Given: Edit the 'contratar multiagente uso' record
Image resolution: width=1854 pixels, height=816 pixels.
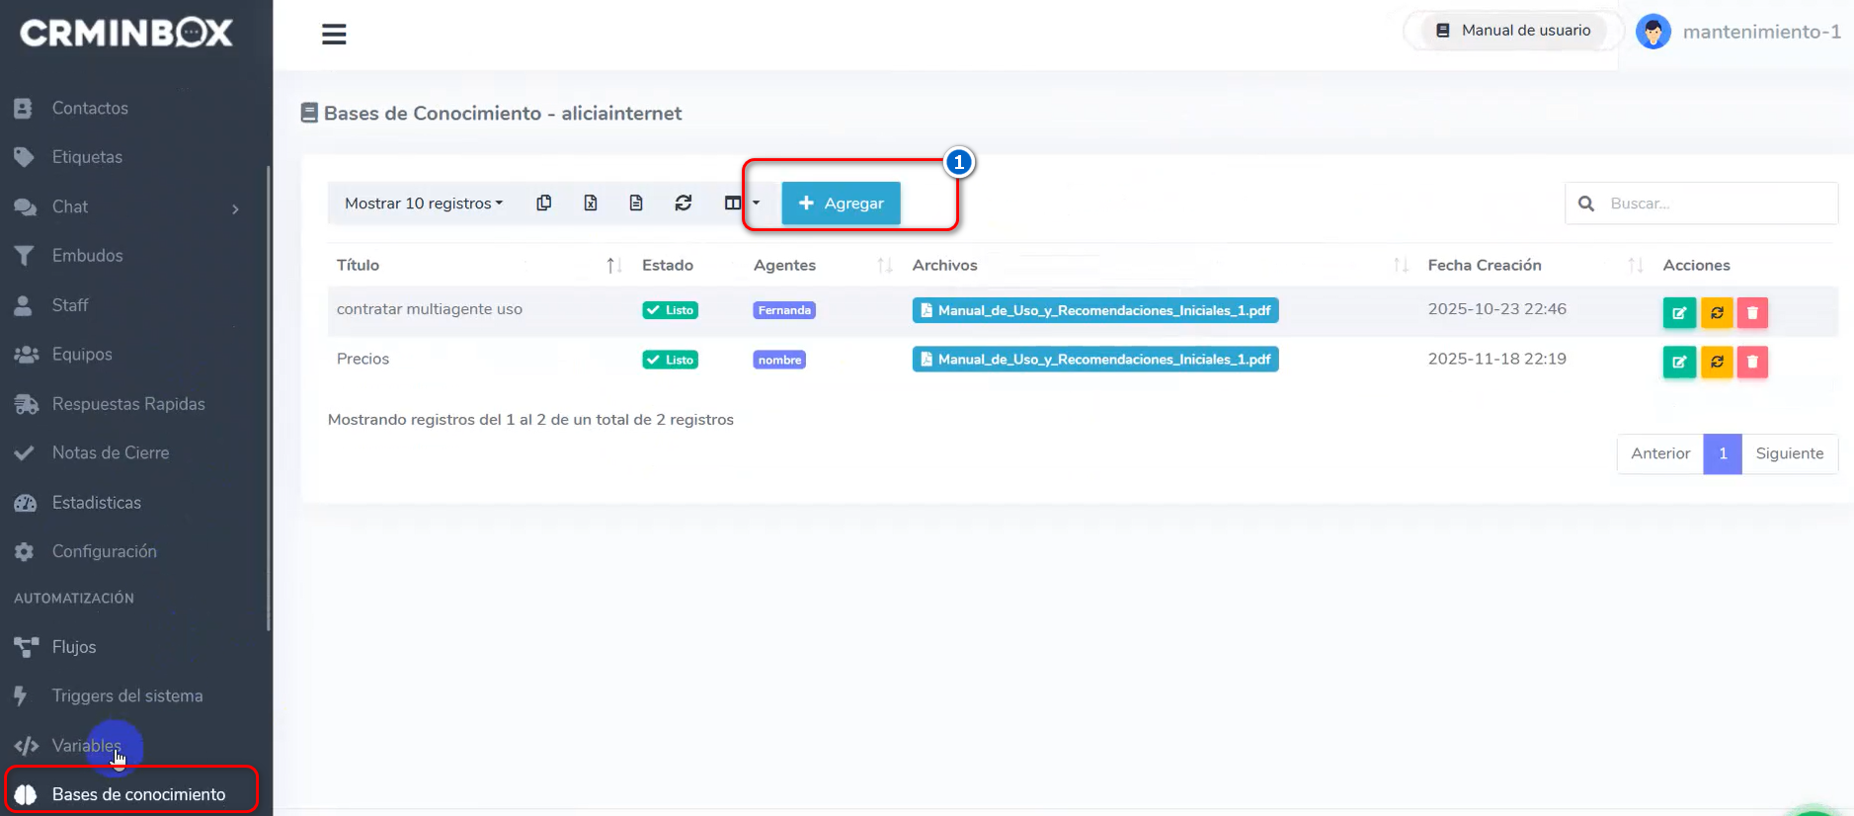Looking at the screenshot, I should click(x=1678, y=312).
